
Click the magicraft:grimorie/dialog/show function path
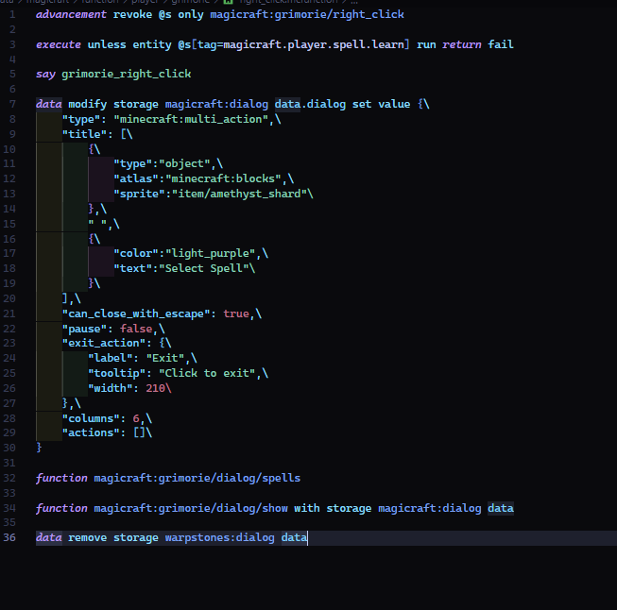tap(191, 508)
